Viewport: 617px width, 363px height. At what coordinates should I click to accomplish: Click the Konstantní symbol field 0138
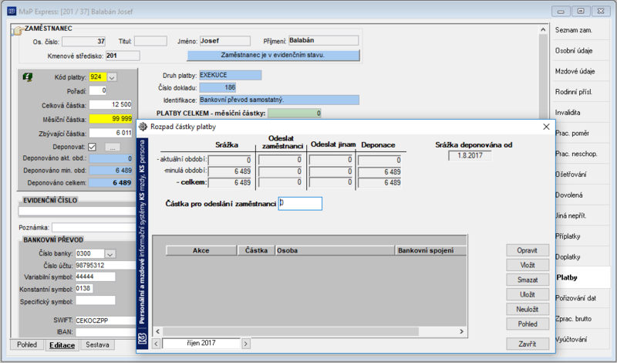pyautogui.click(x=84, y=289)
